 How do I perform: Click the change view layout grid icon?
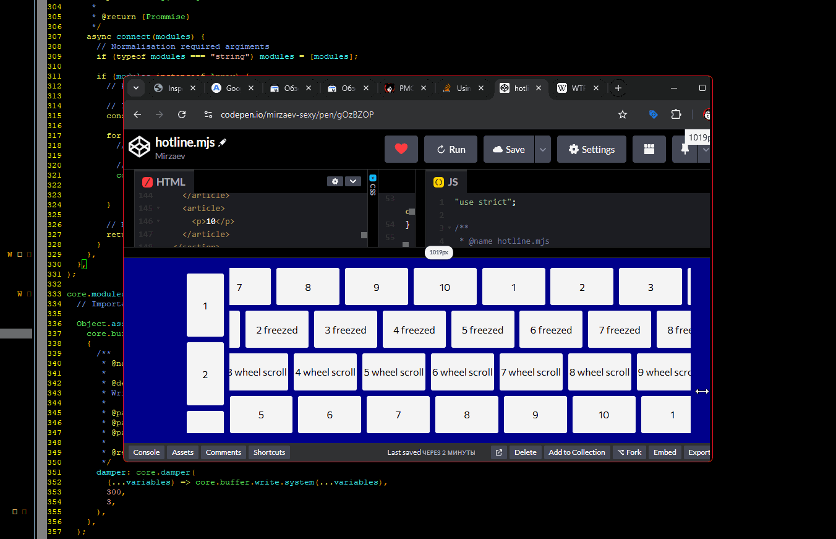(x=649, y=149)
